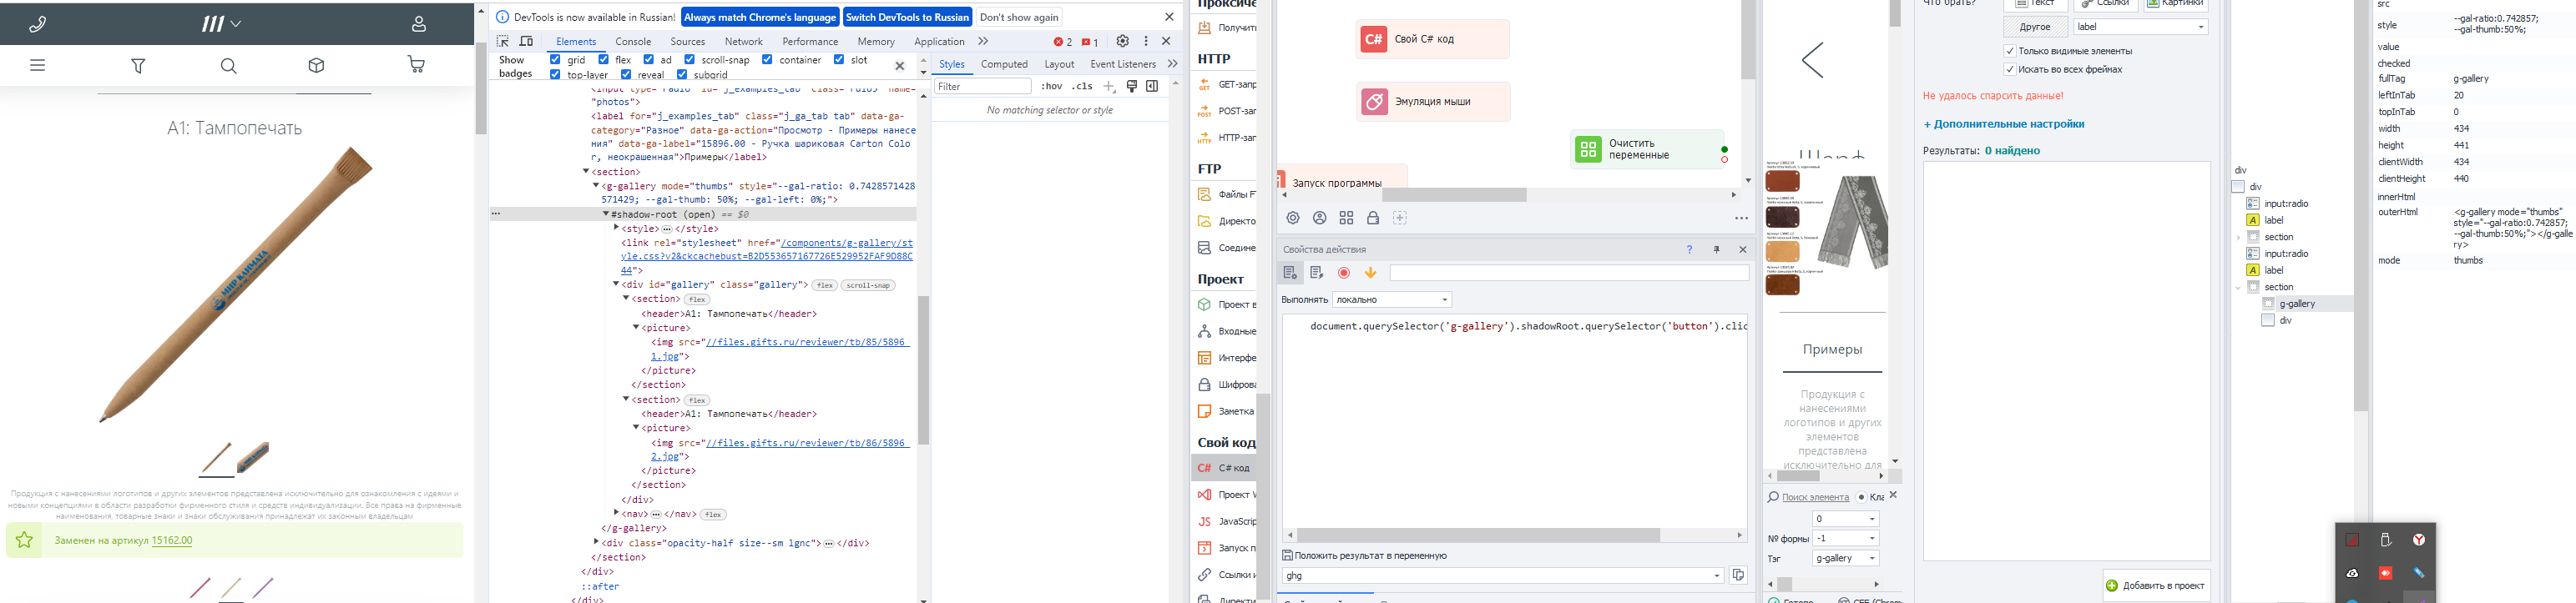The width and height of the screenshot is (2576, 603).
Task: Toggle the DevTools device toolbar icon
Action: pos(526,42)
